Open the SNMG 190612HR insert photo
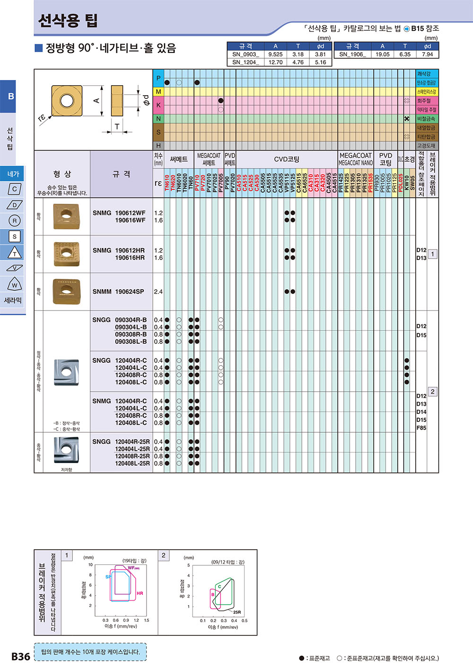The image size is (473, 670). pos(66,254)
